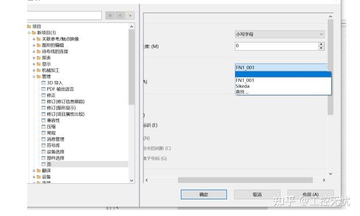
Task: Choose Sikeda from the dropdown list
Action: point(283,86)
